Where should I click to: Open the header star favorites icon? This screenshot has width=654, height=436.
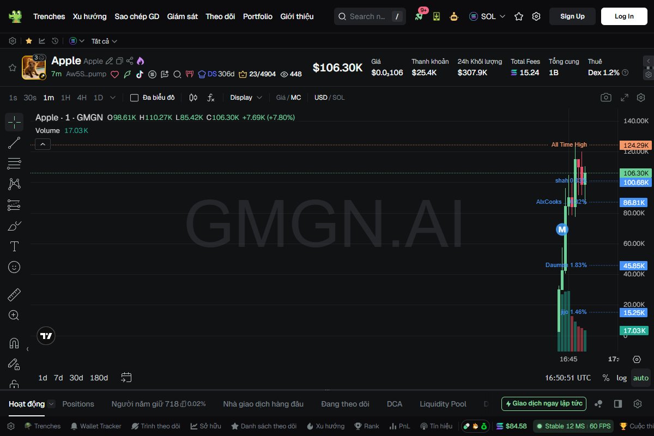pos(519,16)
